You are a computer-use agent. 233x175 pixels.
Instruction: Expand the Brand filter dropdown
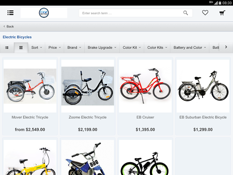(74, 47)
